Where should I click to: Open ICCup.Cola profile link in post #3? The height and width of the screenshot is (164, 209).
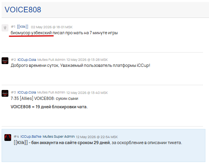(27, 92)
